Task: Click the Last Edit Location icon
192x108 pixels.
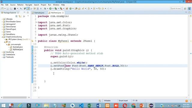Action: point(100,8)
